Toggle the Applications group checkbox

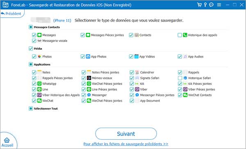click(31, 64)
